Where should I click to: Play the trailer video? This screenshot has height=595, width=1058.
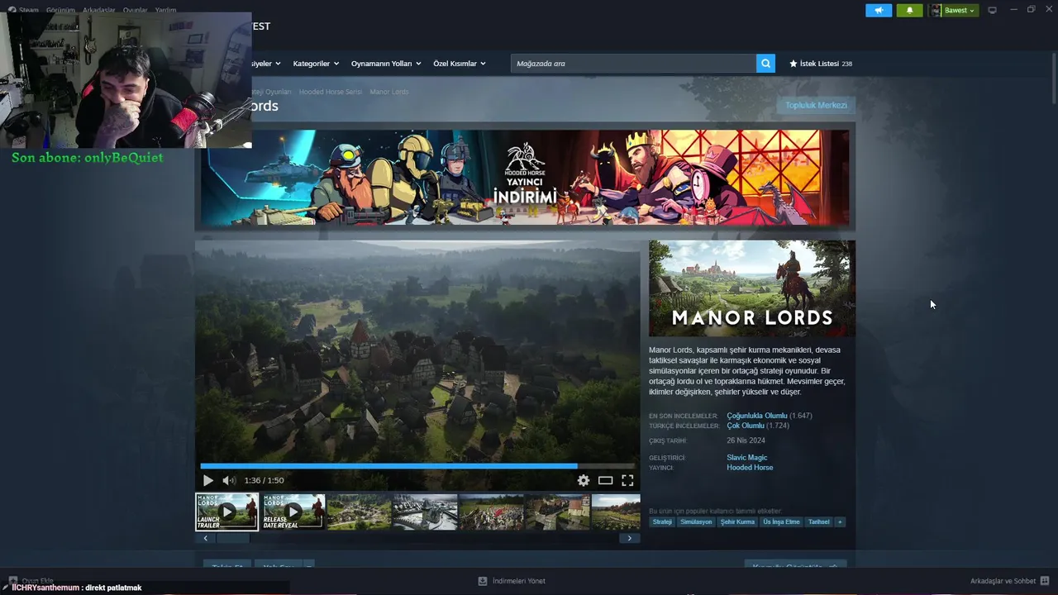[x=207, y=480]
